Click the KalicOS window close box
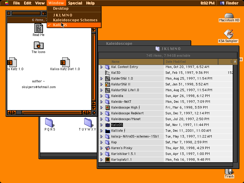244x183 pixels. click(9, 13)
